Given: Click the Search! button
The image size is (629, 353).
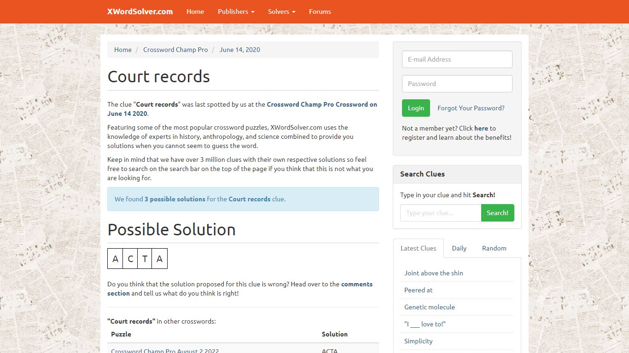Looking at the screenshot, I should [x=498, y=213].
